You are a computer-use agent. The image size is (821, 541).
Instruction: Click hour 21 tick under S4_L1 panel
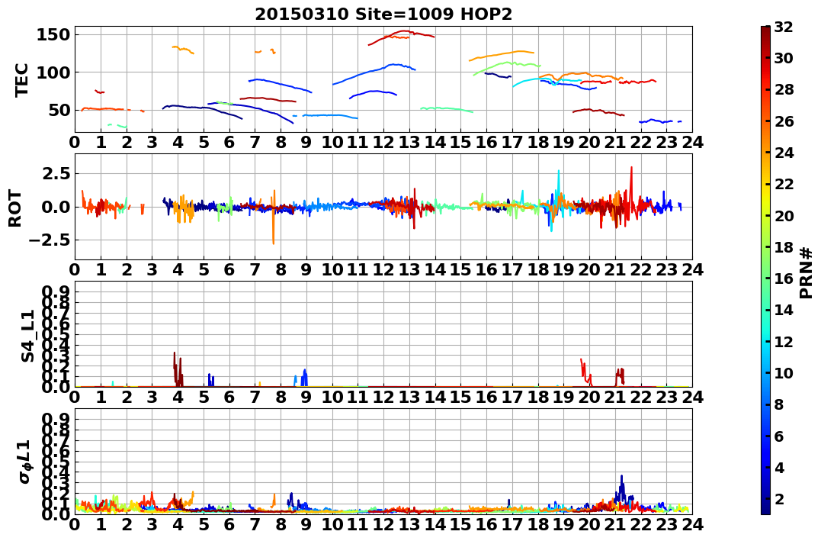pyautogui.click(x=615, y=398)
